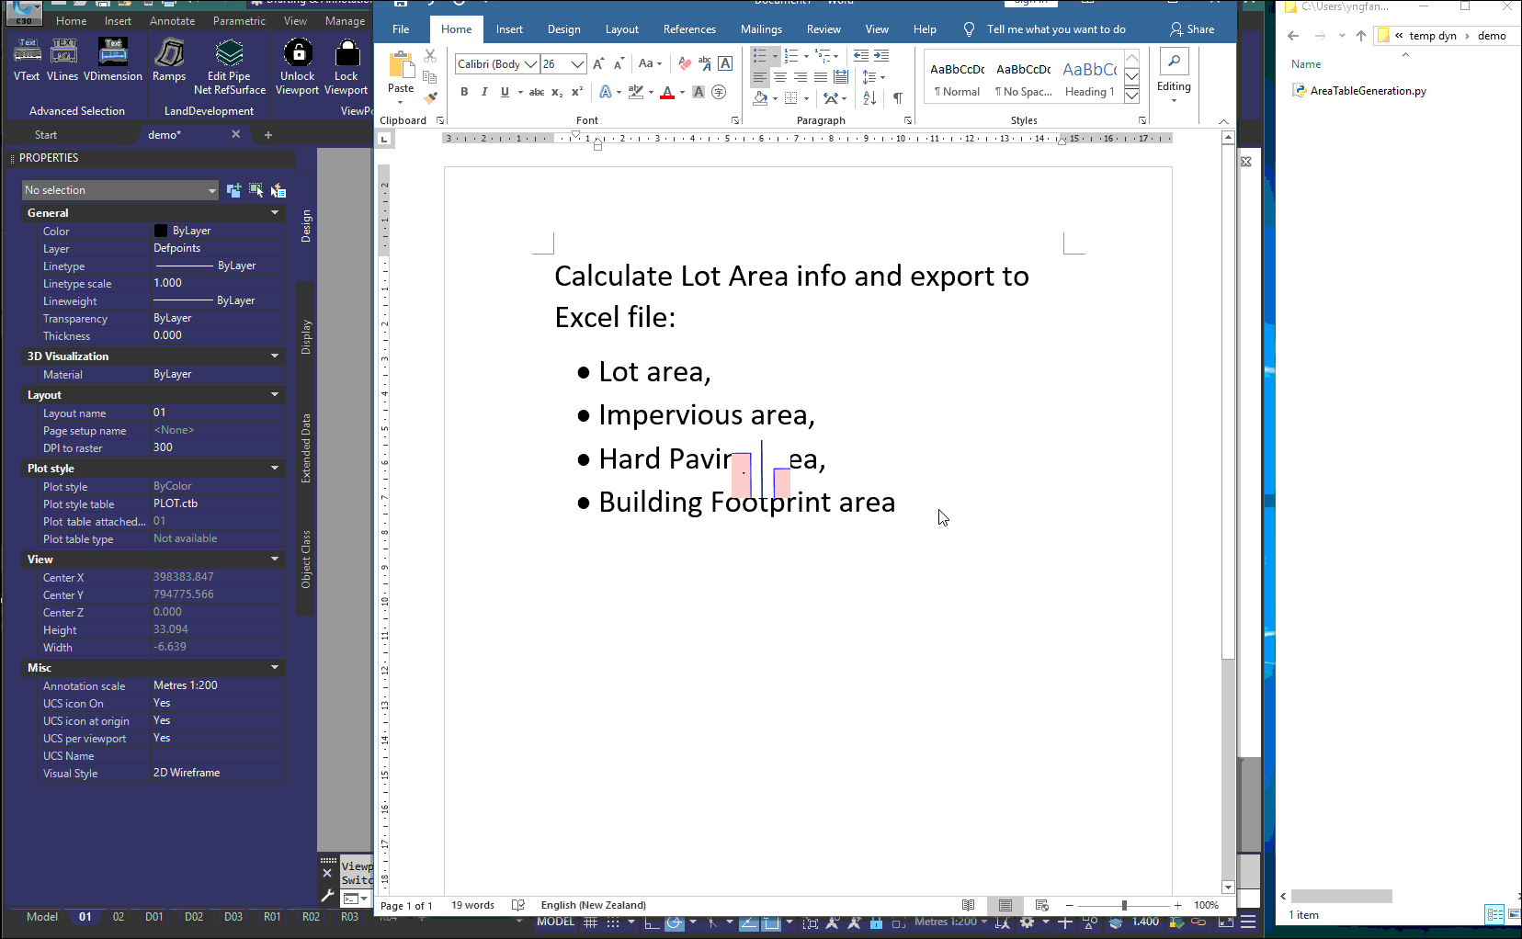The height and width of the screenshot is (939, 1522).
Task: Click the Share button in Word
Action: pyautogui.click(x=1192, y=29)
